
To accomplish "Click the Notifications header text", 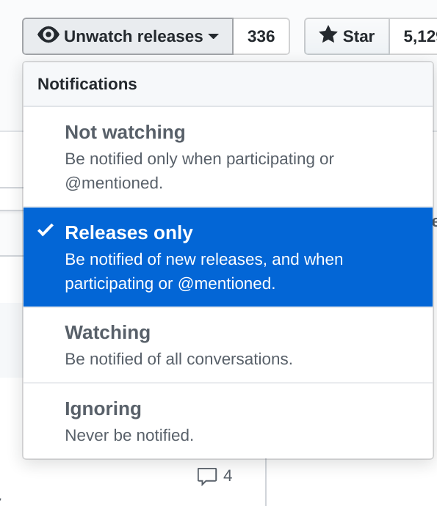I will 87,84.
